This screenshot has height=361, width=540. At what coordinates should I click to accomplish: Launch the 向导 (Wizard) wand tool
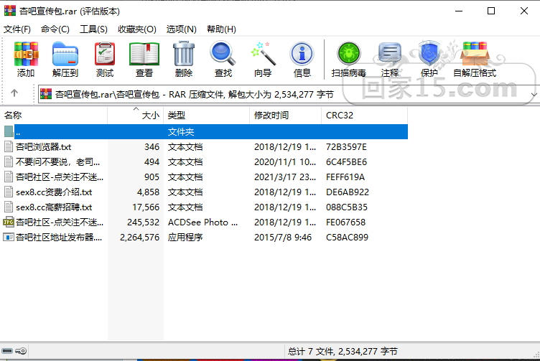point(263,53)
